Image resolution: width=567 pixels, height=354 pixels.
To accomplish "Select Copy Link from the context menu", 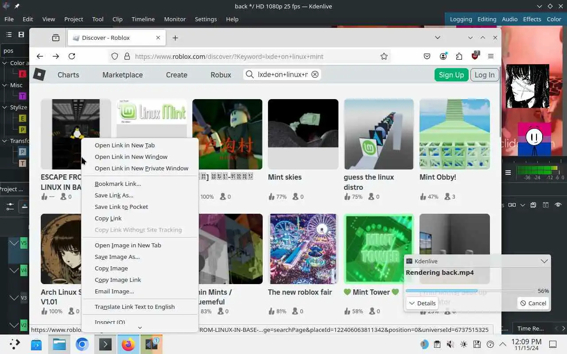I will [140, 218].
